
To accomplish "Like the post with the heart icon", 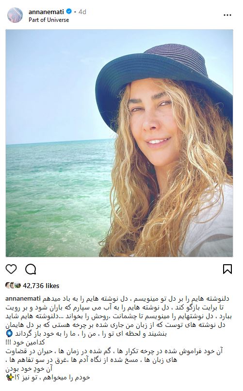I will [11, 269].
